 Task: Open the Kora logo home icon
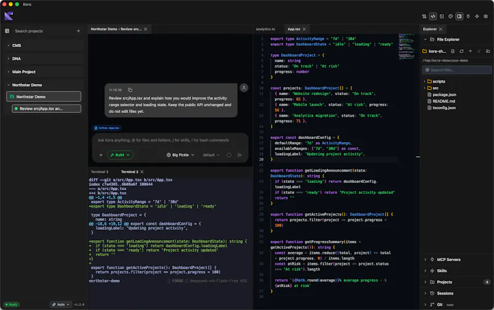[x=9, y=16]
